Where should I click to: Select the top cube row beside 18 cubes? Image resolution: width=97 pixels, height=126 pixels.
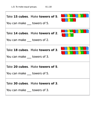[75, 48]
